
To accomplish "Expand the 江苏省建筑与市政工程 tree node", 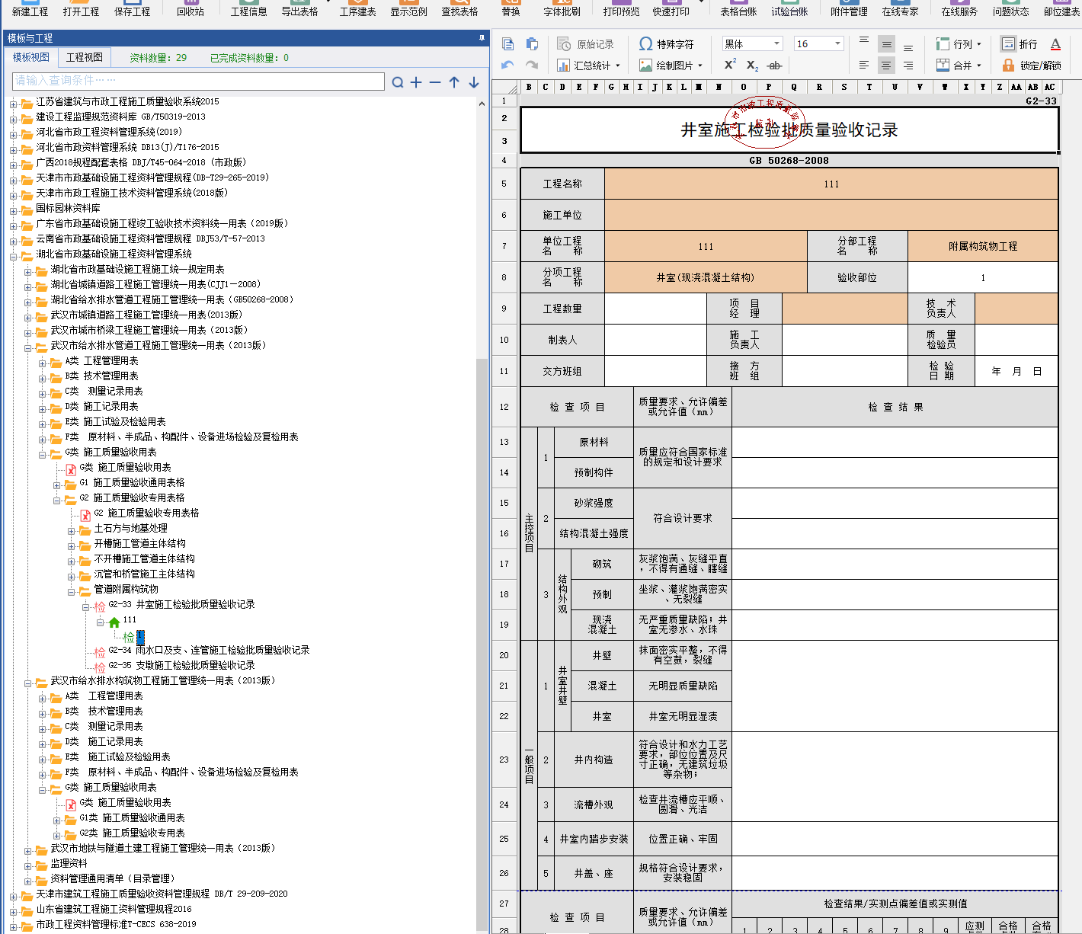I will pyautogui.click(x=14, y=104).
